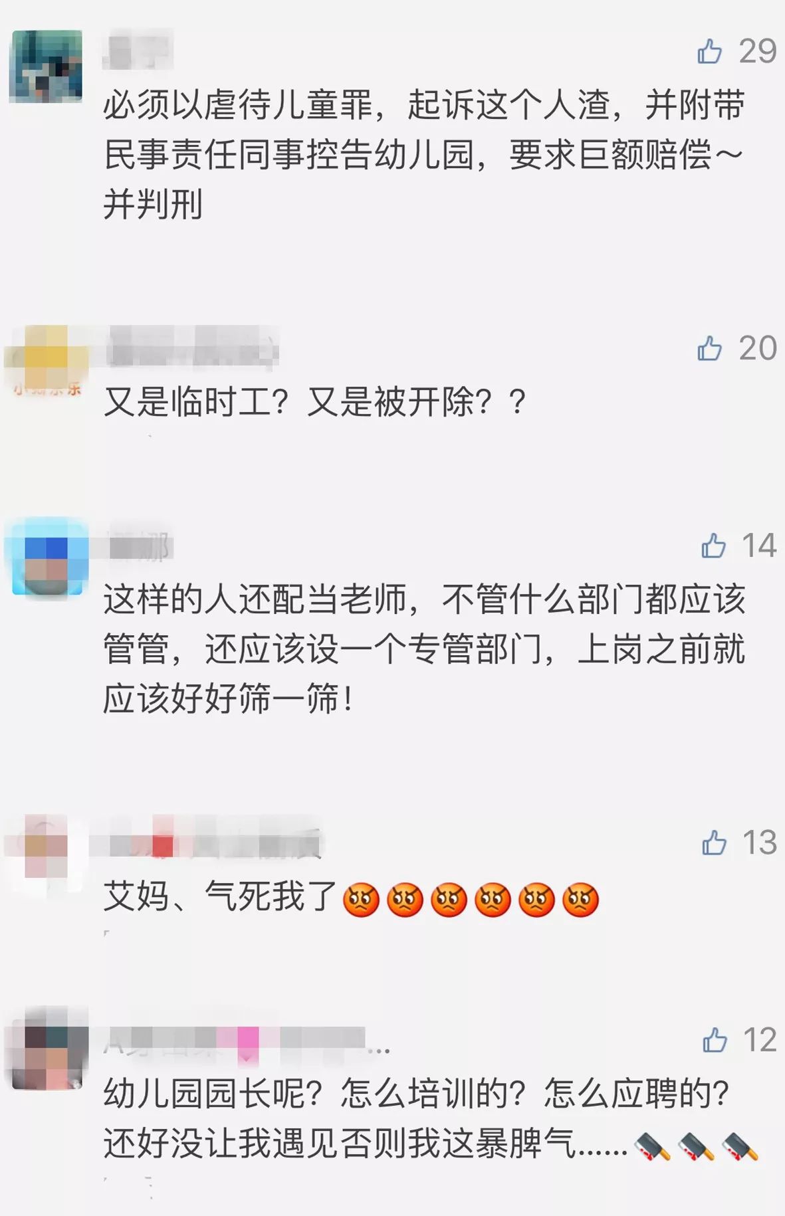Select the comment asking 幼儿园园长呢
The width and height of the screenshot is (785, 1216).
pyautogui.click(x=431, y=1118)
